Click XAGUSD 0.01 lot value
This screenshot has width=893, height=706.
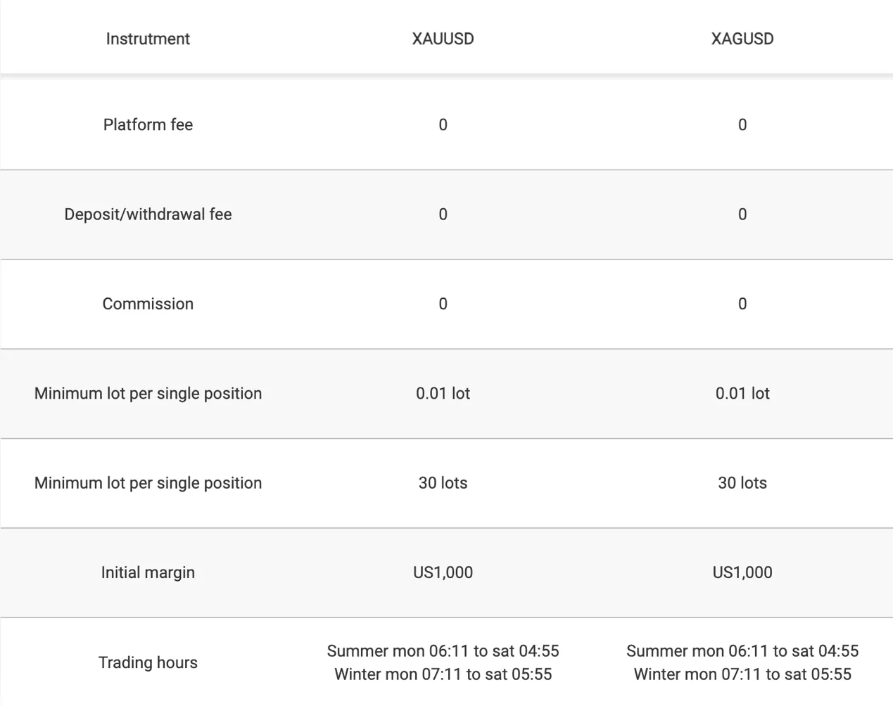pos(742,393)
